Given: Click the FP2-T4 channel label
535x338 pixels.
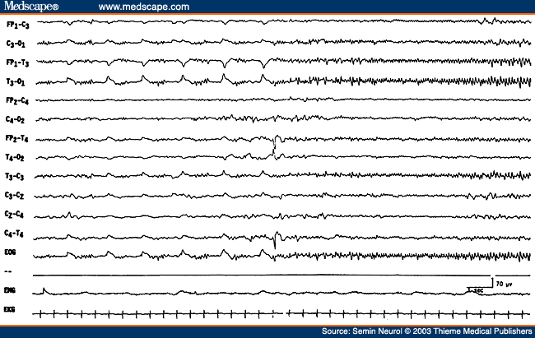Looking at the screenshot, I should pos(17,139).
